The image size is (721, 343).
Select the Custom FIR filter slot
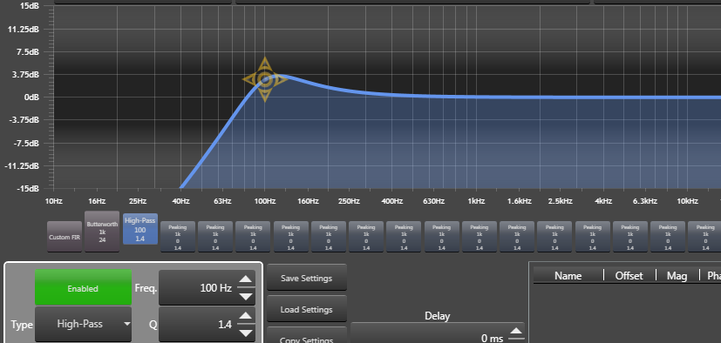pos(65,237)
